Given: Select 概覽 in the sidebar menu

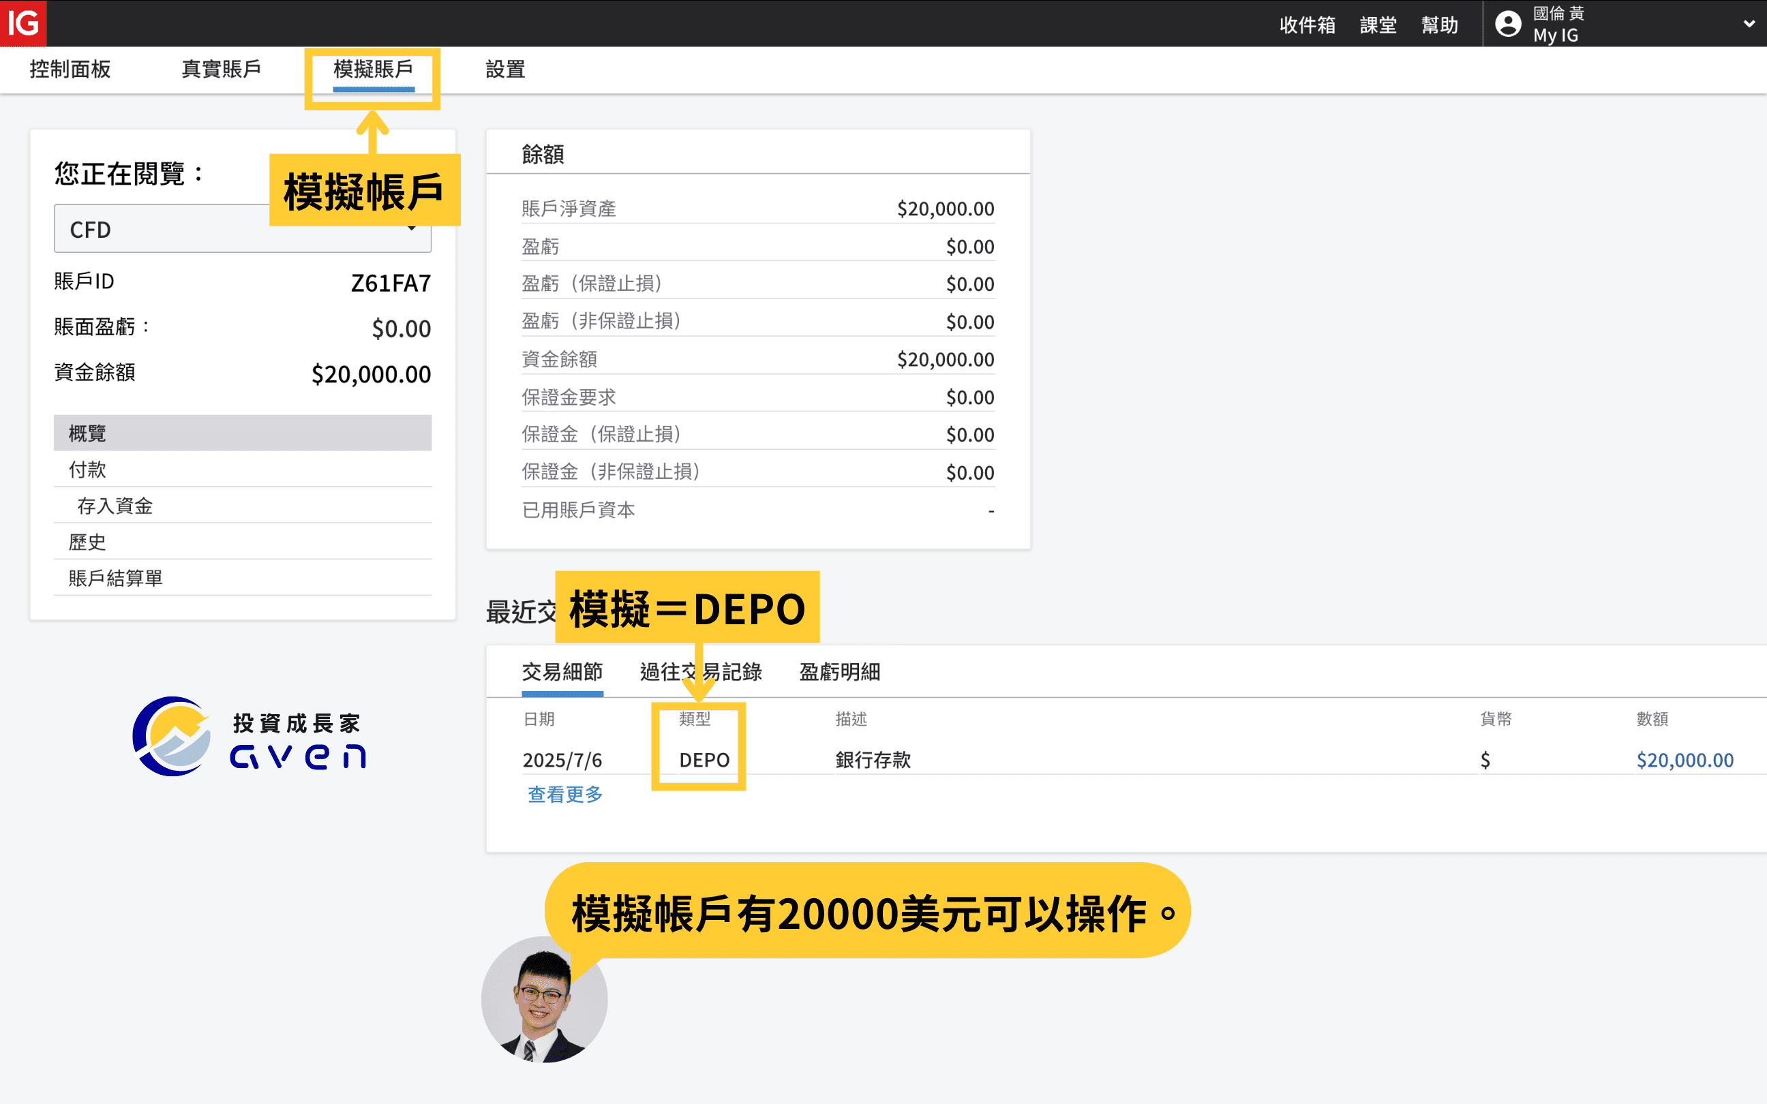Looking at the screenshot, I should click(x=243, y=433).
